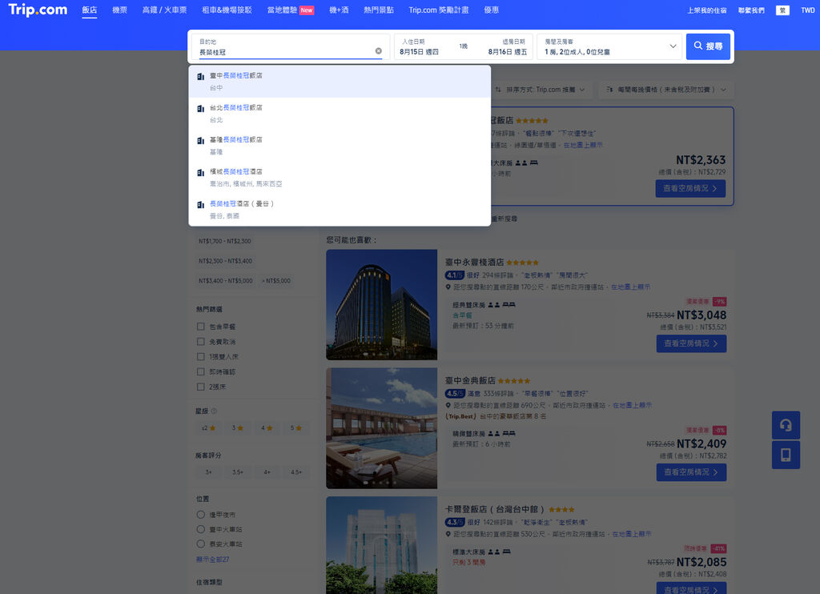This screenshot has height=594, width=820.
Task: Click the hotel icon beside 基隆長榮桂冠 suggestion
Action: [x=200, y=141]
